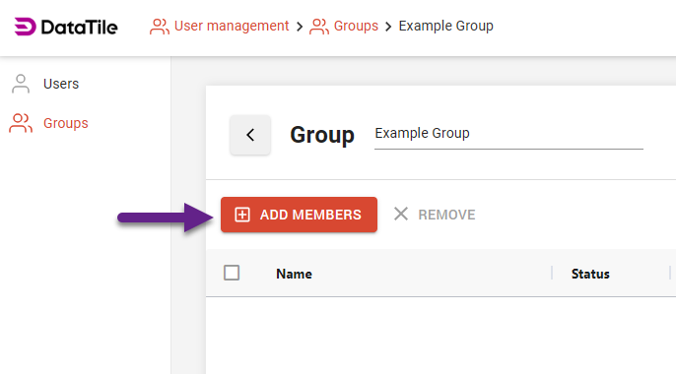Sort by the Status column header
This screenshot has width=676, height=374.
point(590,274)
